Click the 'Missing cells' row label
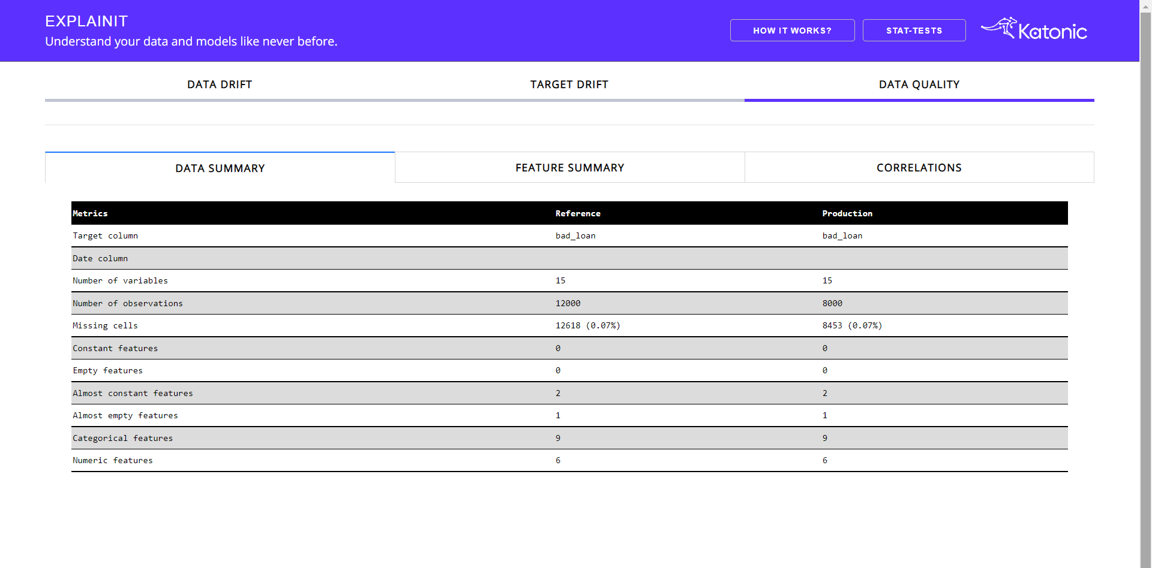 106,325
